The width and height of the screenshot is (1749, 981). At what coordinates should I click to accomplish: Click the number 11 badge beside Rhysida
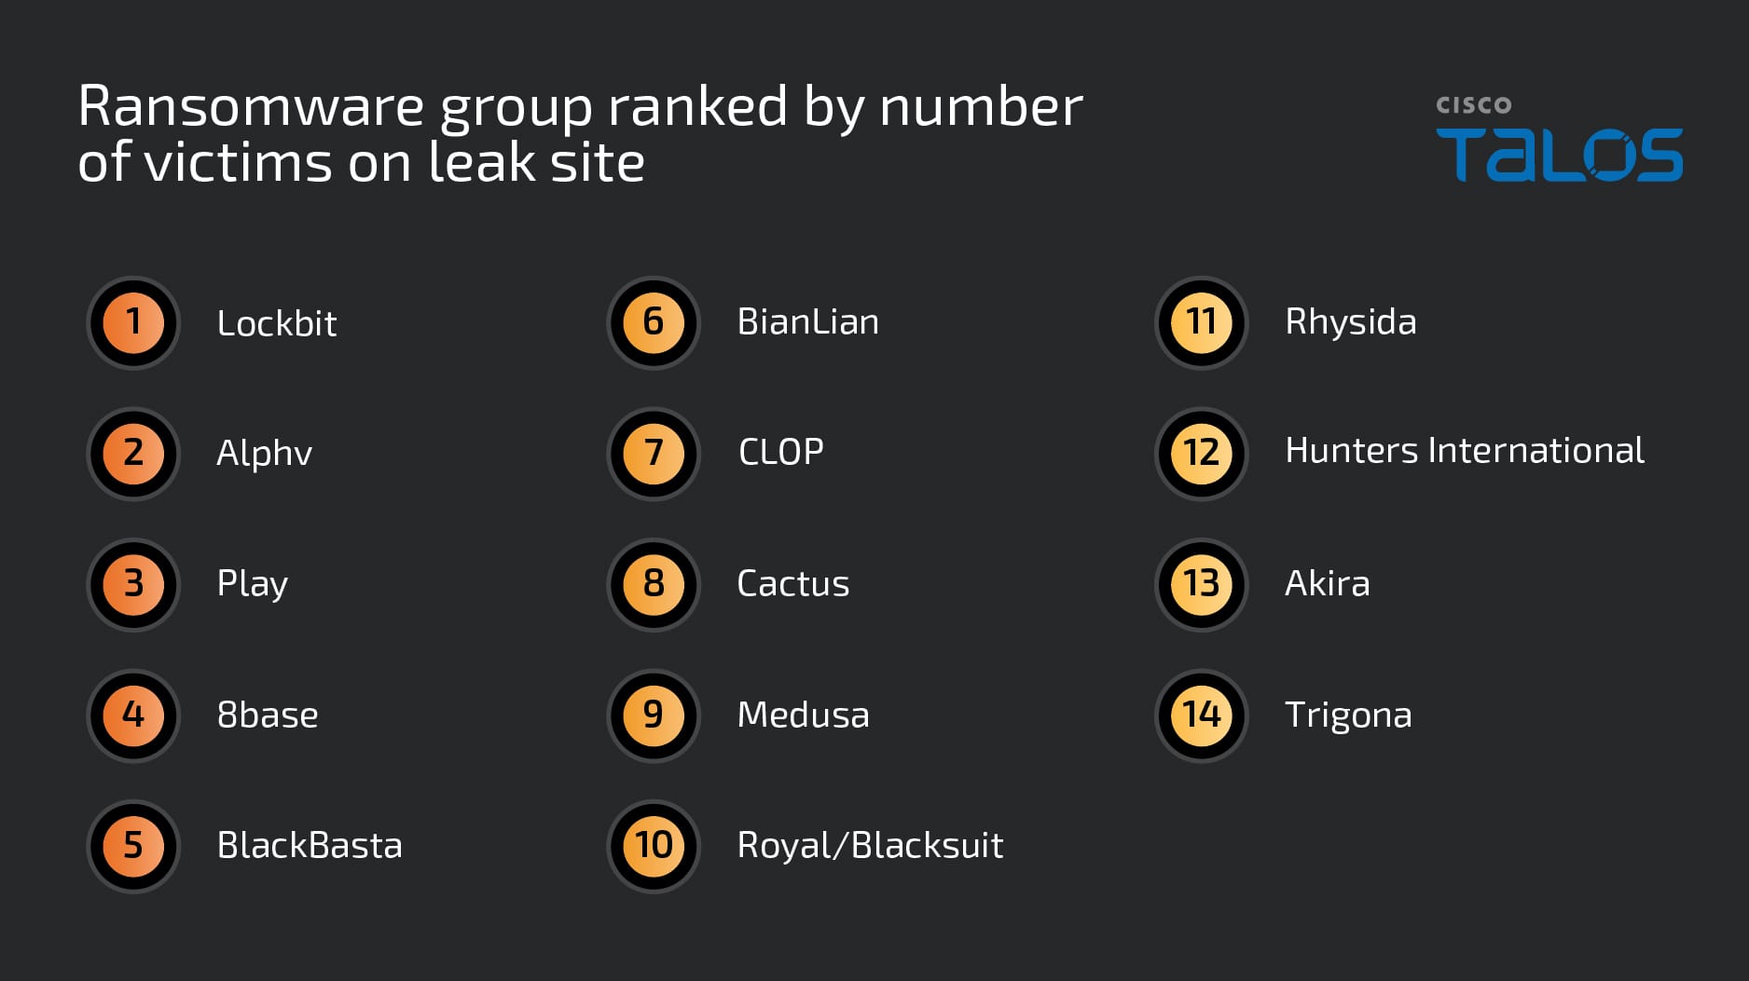(x=1201, y=322)
